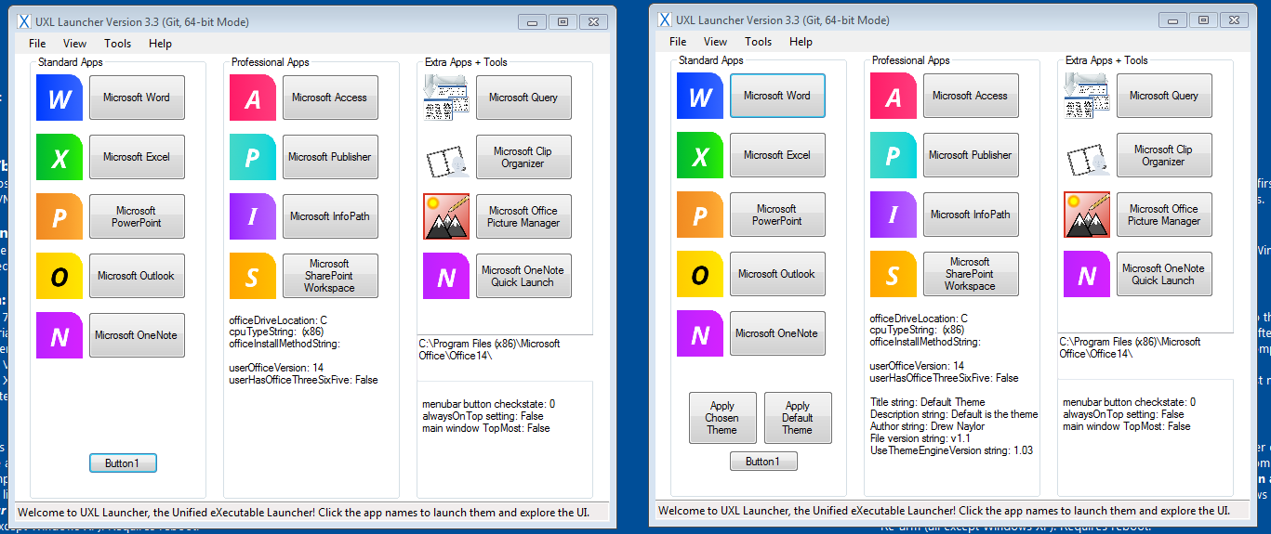1271x534 pixels.
Task: Click the yellow Outlook icon in right window
Action: click(700, 274)
